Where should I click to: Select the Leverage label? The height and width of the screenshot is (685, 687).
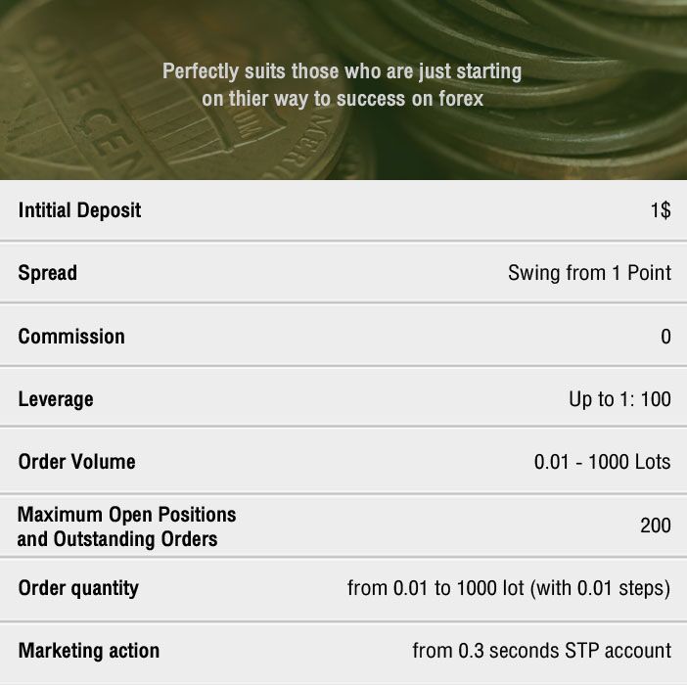coord(56,399)
